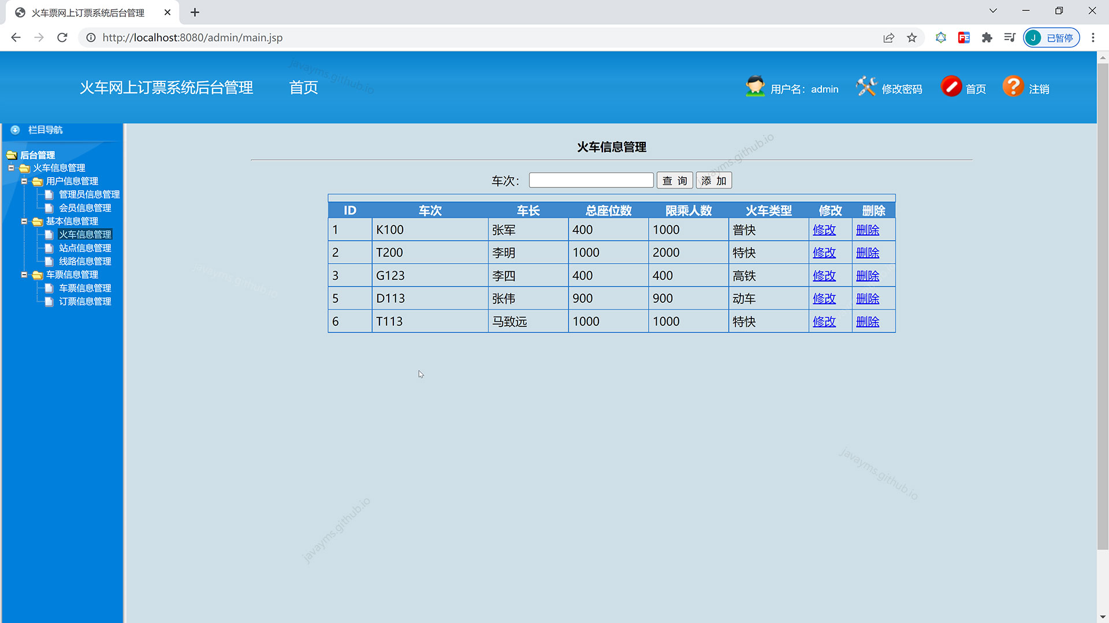Open 会员信息管理 in the sidebar

pyautogui.click(x=85, y=208)
